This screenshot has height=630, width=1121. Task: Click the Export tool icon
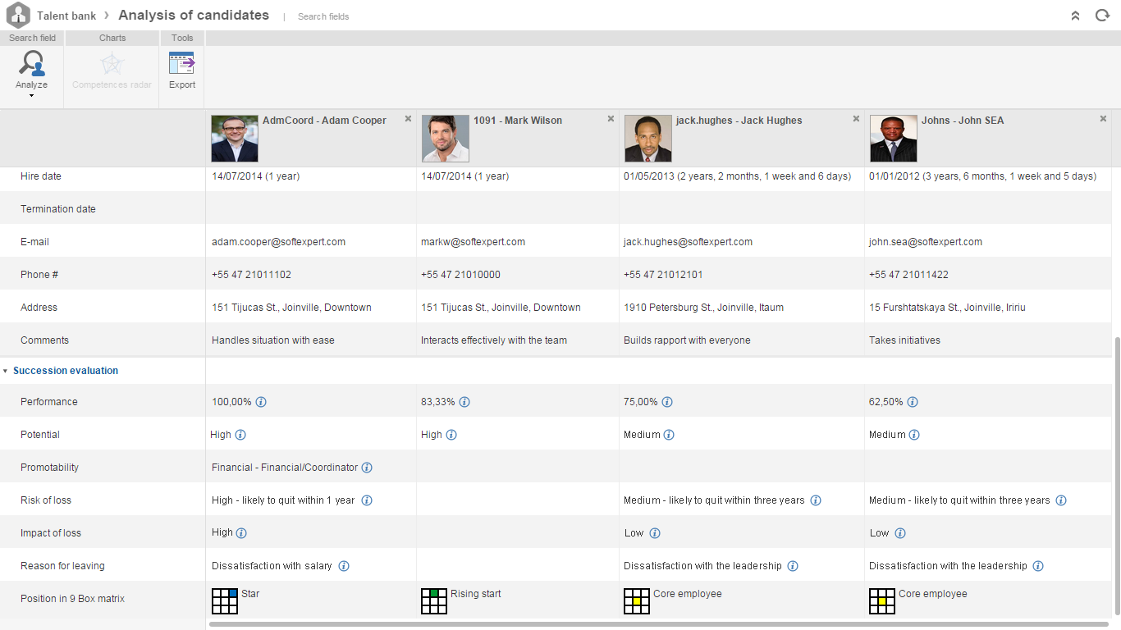click(x=181, y=62)
